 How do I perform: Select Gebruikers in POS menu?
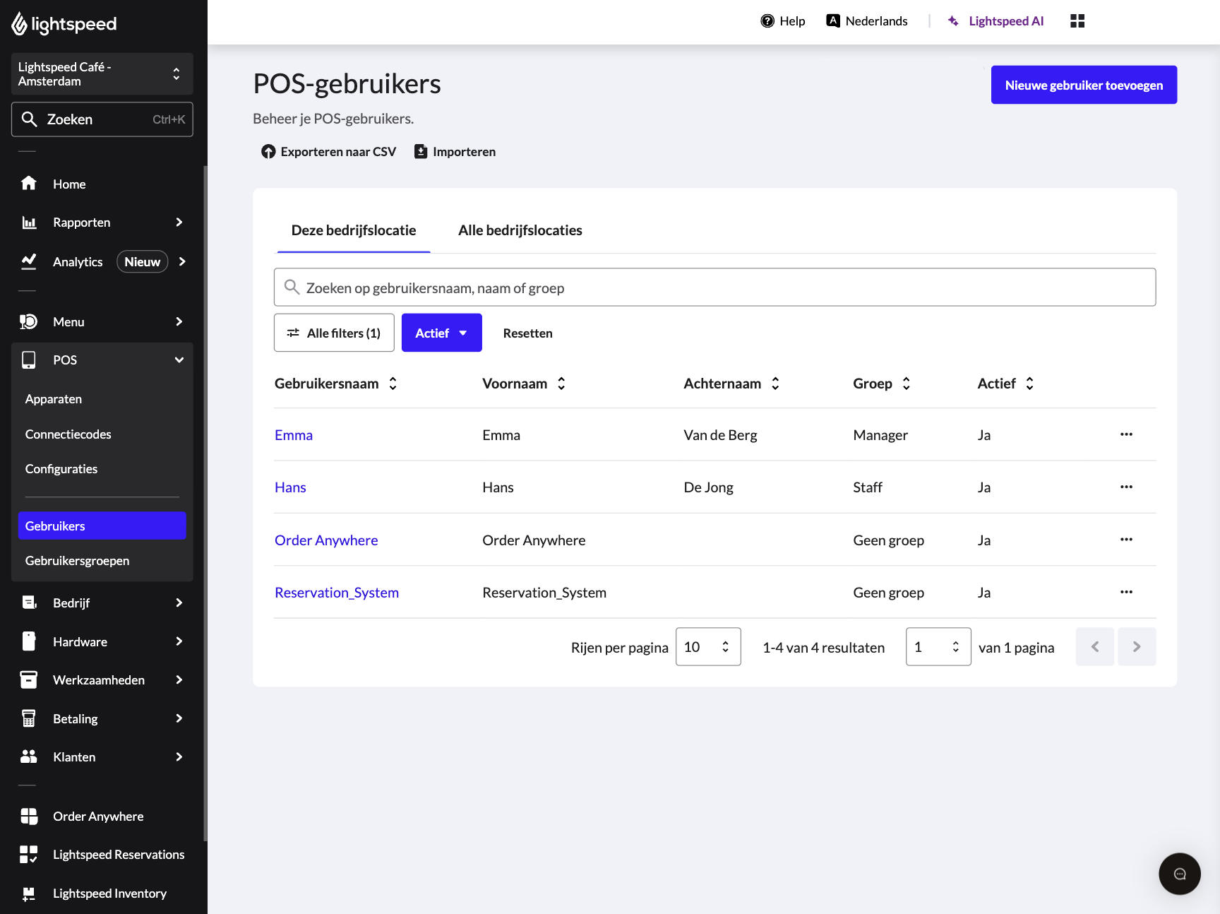102,526
